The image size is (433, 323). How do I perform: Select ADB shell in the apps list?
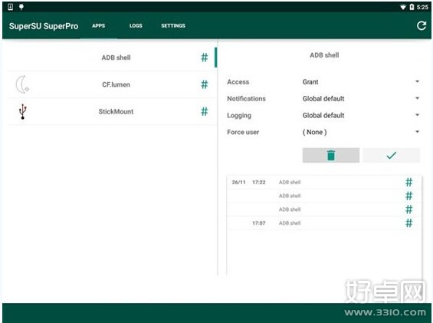pos(111,58)
